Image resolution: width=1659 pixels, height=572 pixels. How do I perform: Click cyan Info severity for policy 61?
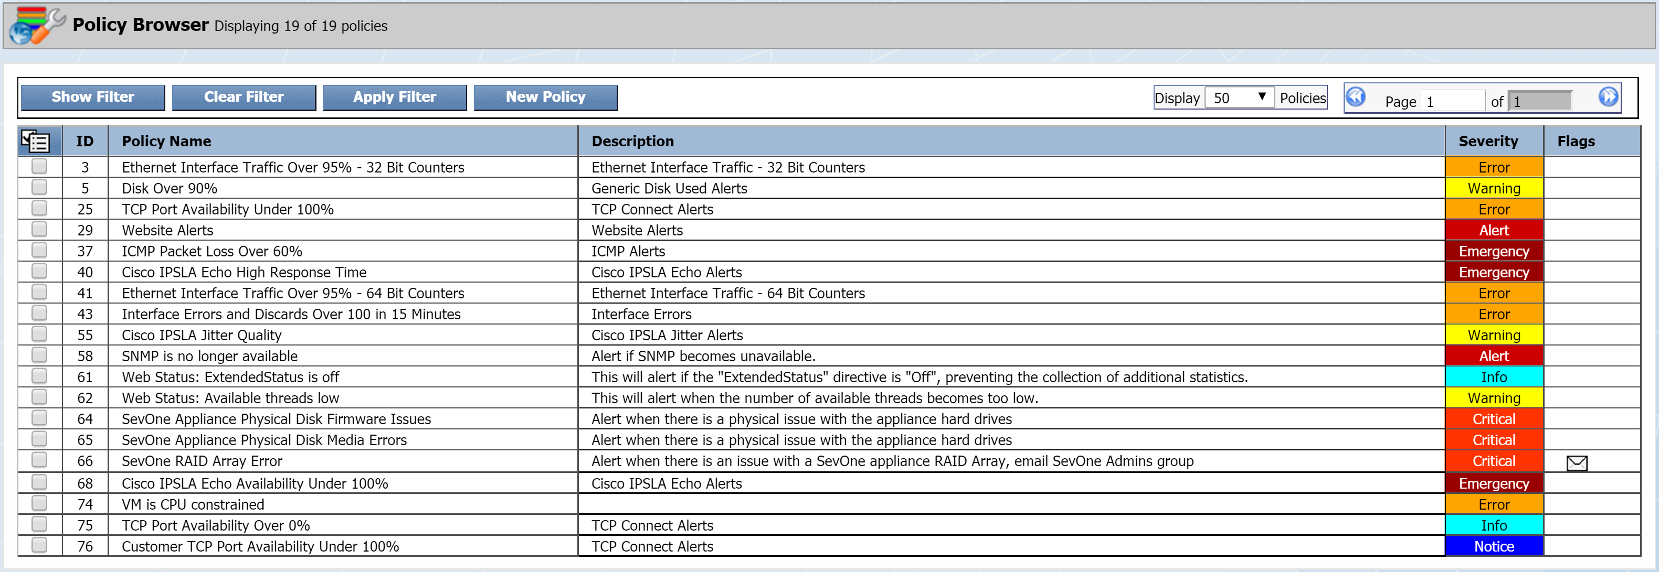tap(1494, 377)
